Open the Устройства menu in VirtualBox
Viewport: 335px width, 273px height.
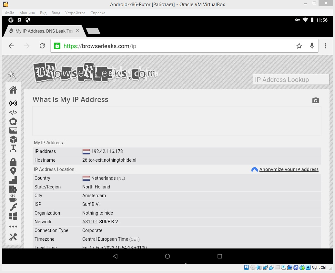pyautogui.click(x=75, y=13)
